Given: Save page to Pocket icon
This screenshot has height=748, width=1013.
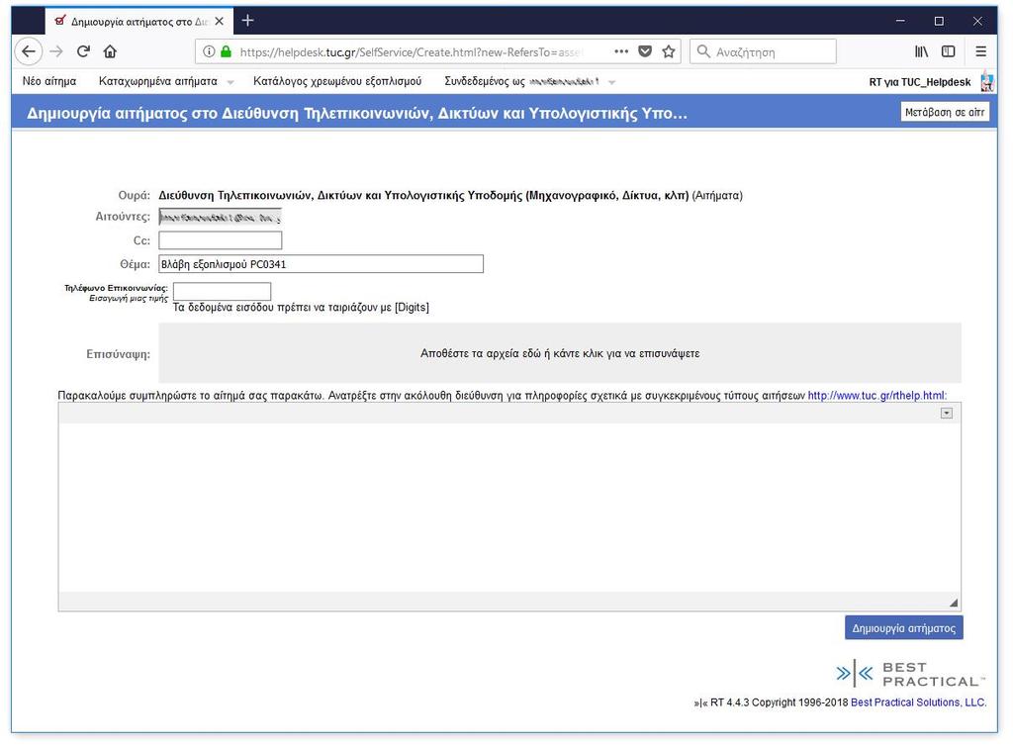Looking at the screenshot, I should click(645, 51).
